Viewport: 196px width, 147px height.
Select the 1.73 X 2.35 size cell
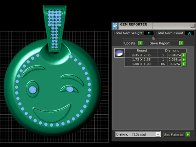[141, 60]
